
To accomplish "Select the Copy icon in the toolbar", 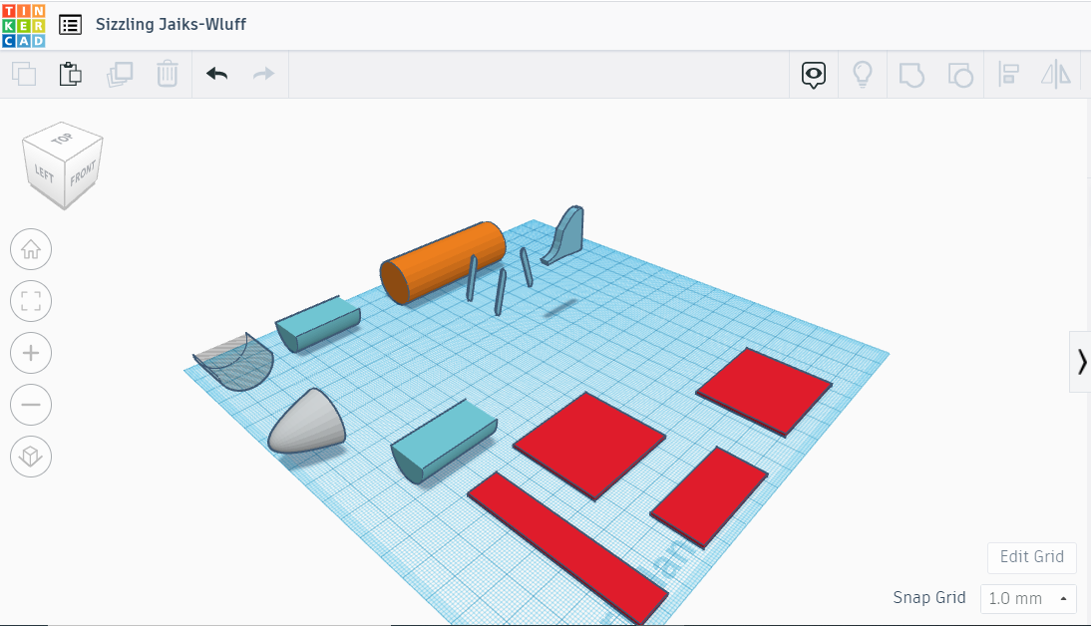I will [x=24, y=74].
